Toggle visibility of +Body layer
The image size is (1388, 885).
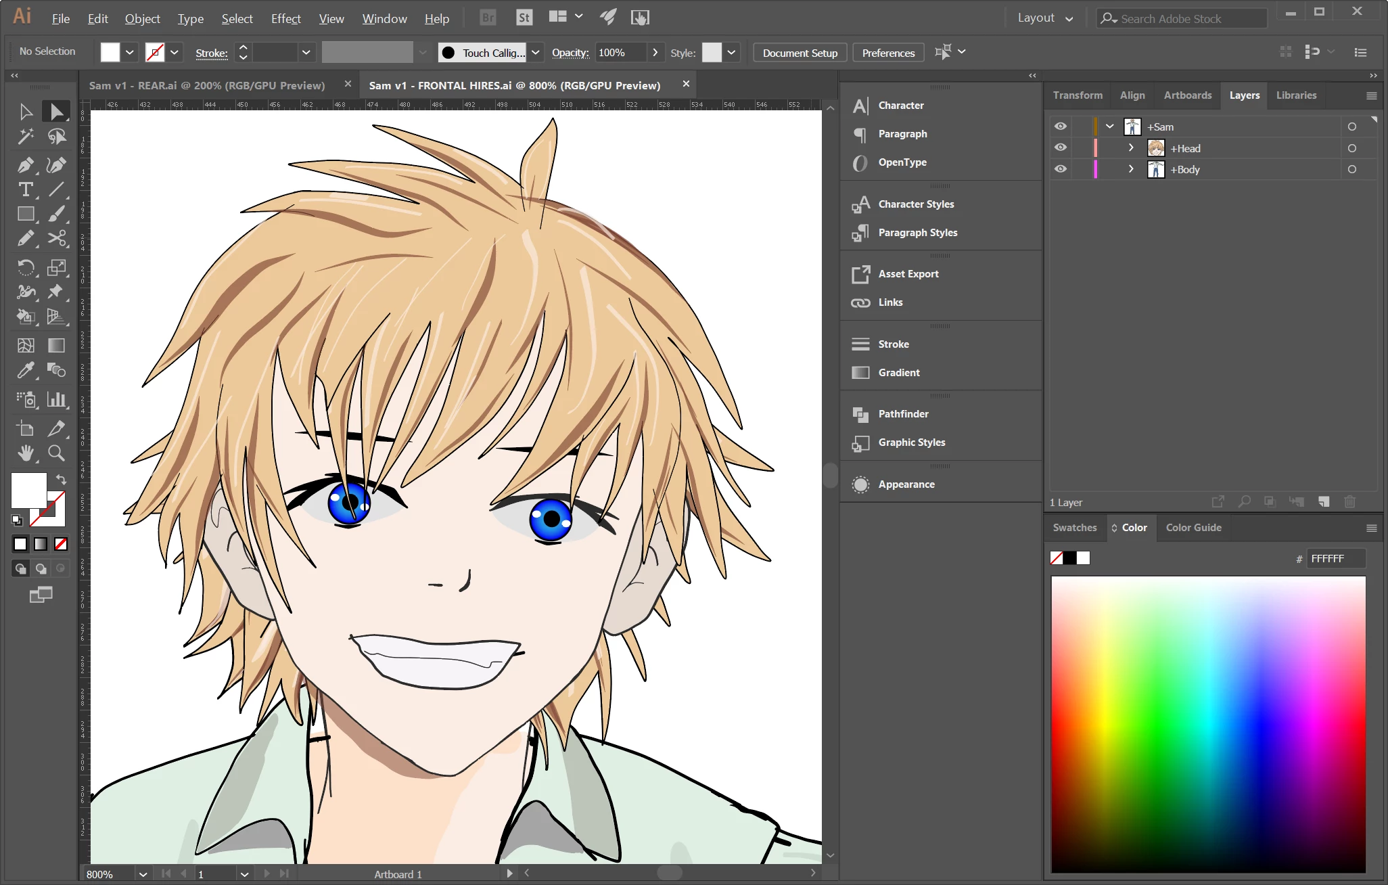point(1060,169)
